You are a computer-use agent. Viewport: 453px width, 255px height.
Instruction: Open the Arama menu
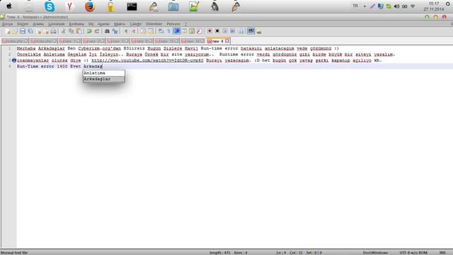[38, 24]
